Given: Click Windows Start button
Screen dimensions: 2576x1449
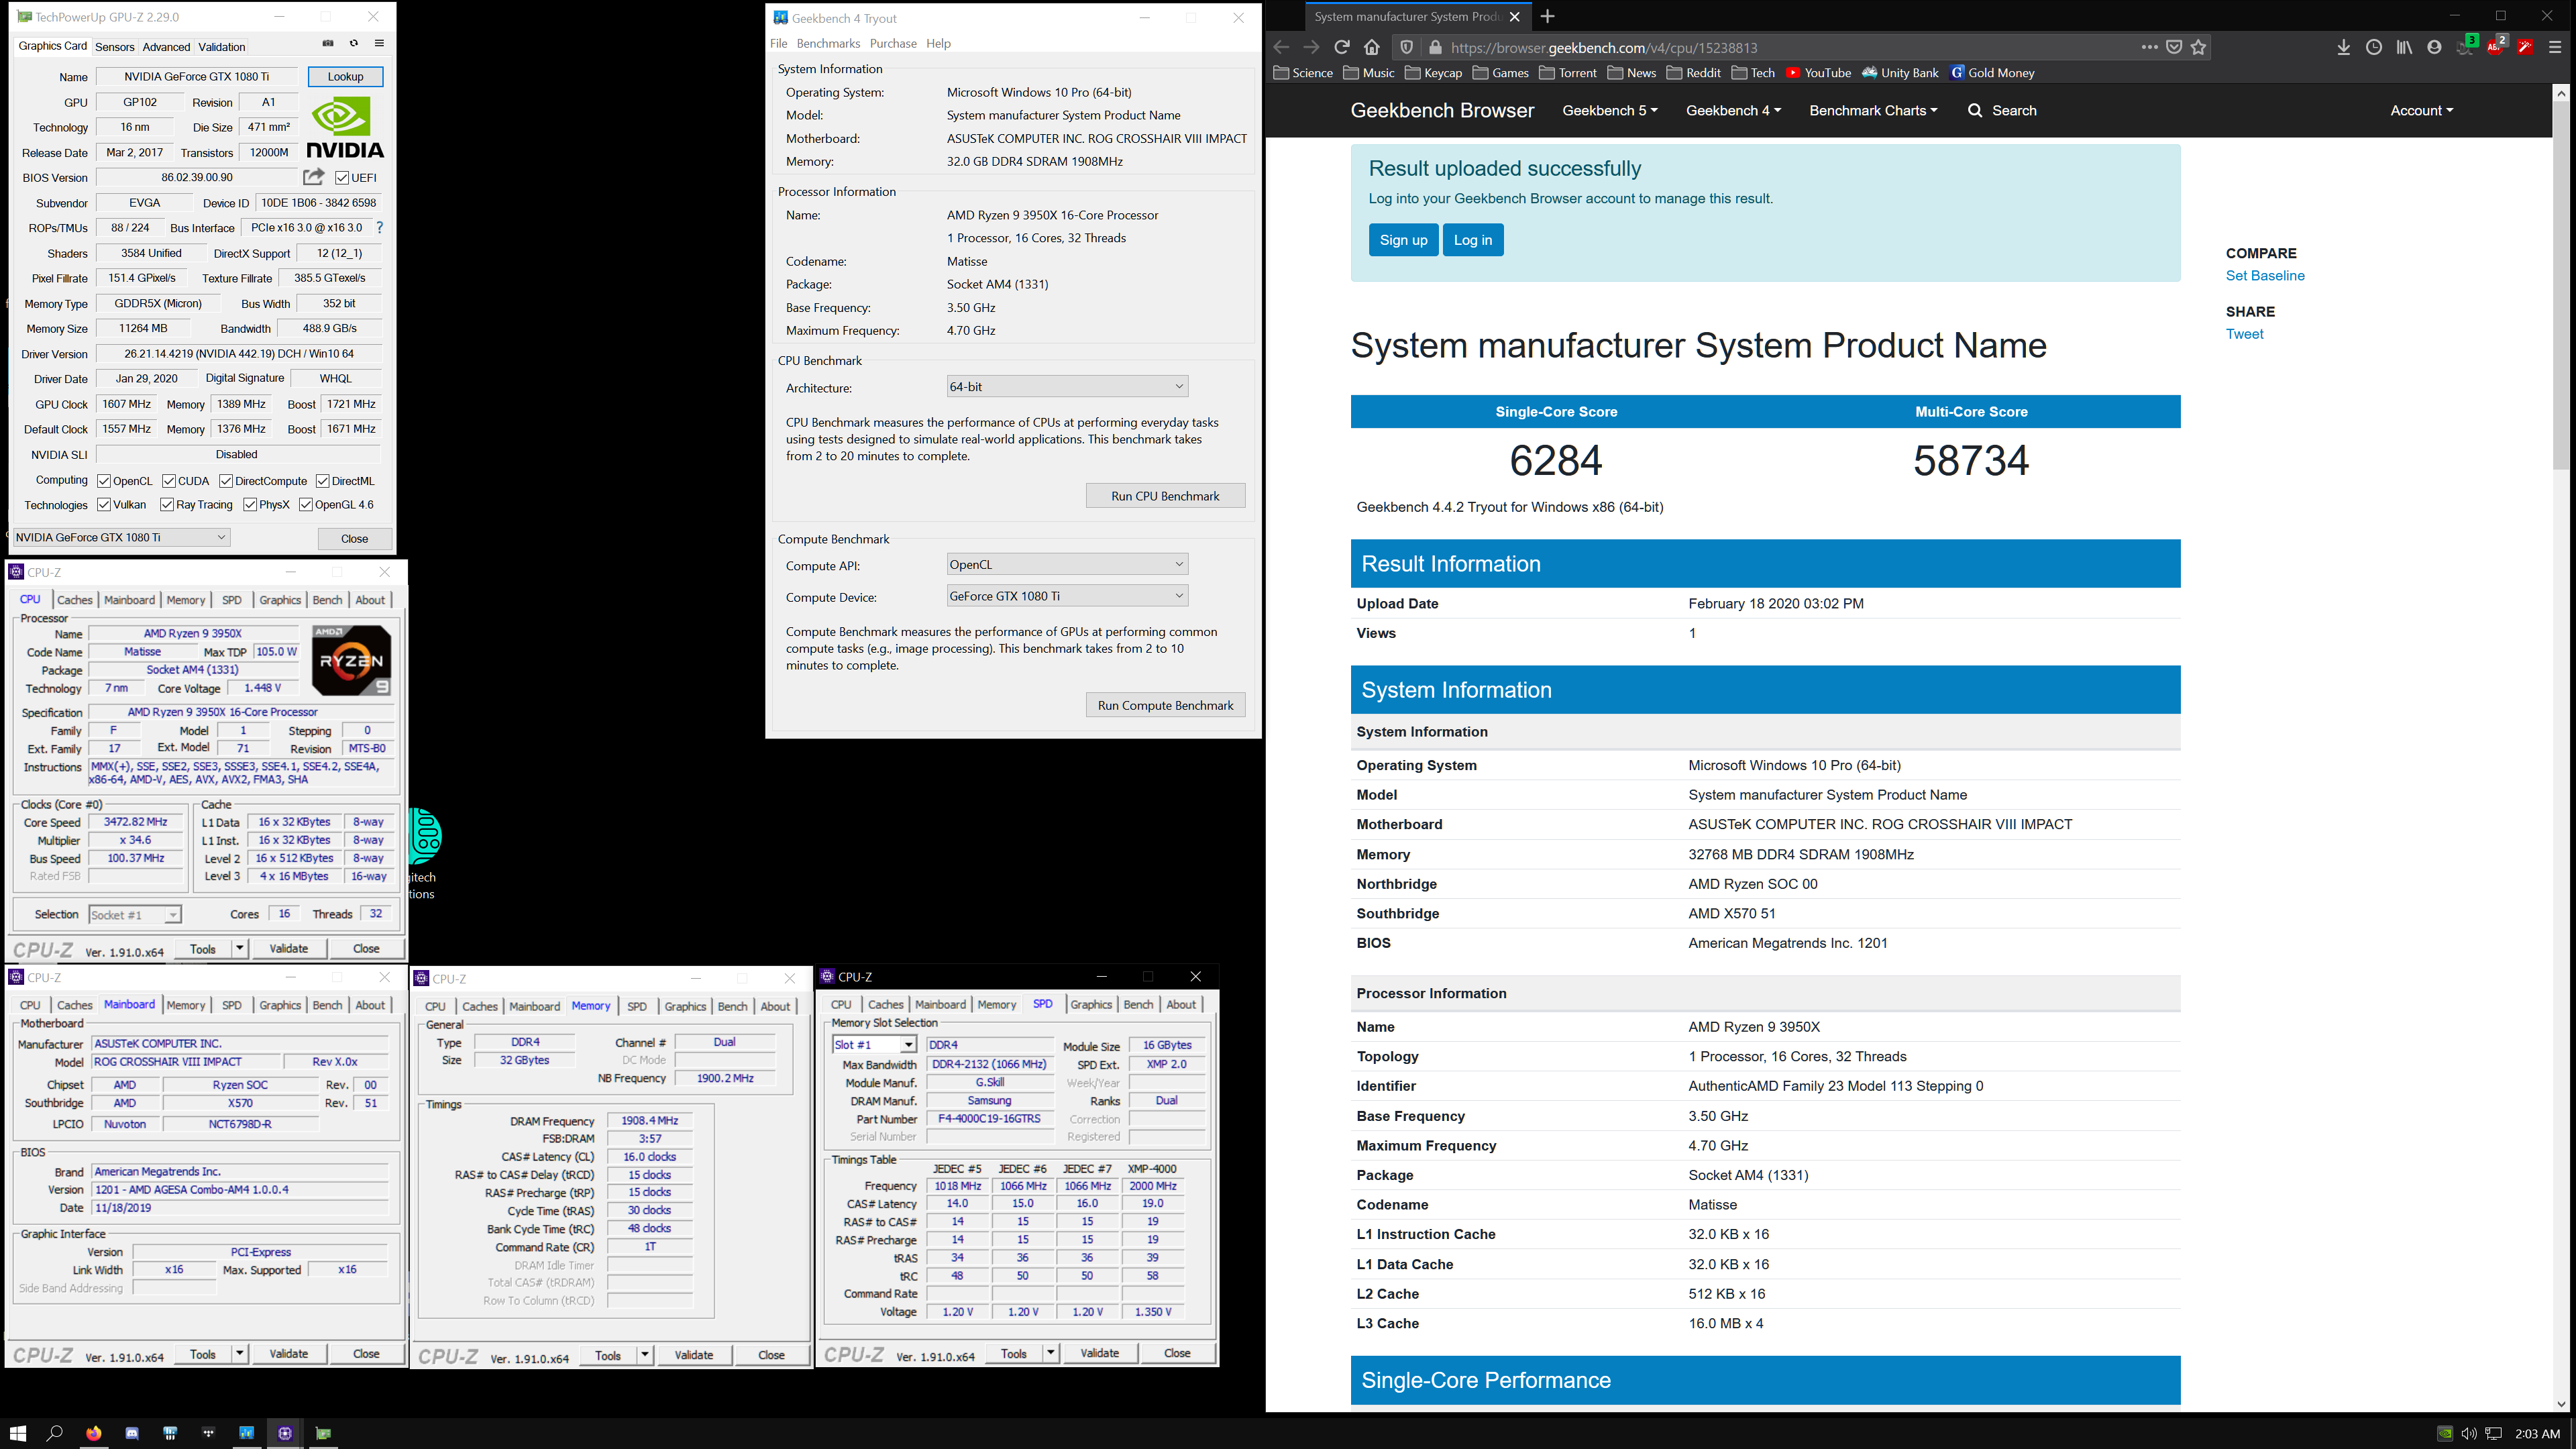Looking at the screenshot, I should click(18, 1433).
